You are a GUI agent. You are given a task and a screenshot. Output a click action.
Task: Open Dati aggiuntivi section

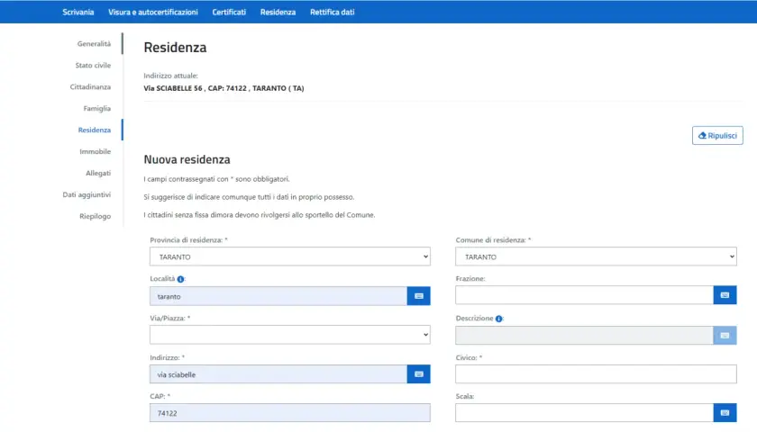[87, 194]
